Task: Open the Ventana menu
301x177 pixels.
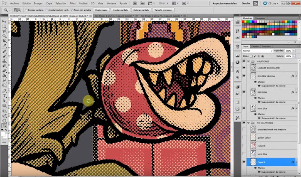Action: (x=111, y=3)
